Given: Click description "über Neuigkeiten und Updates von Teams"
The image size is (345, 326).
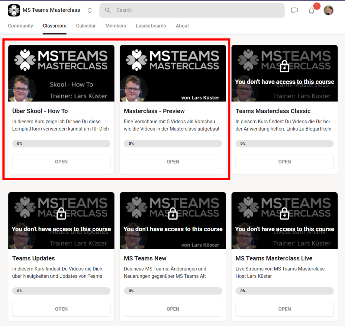Looking at the screenshot, I should point(57,276).
